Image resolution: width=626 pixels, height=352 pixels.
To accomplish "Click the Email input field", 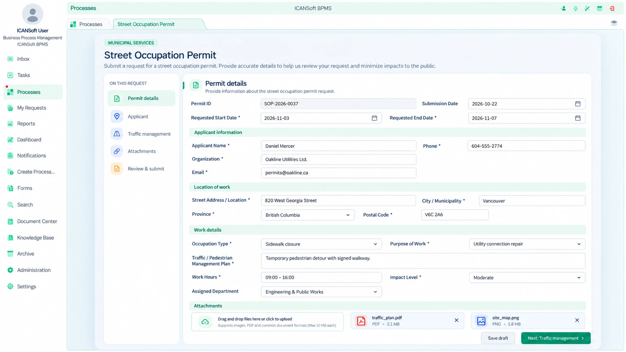I will click(x=338, y=173).
